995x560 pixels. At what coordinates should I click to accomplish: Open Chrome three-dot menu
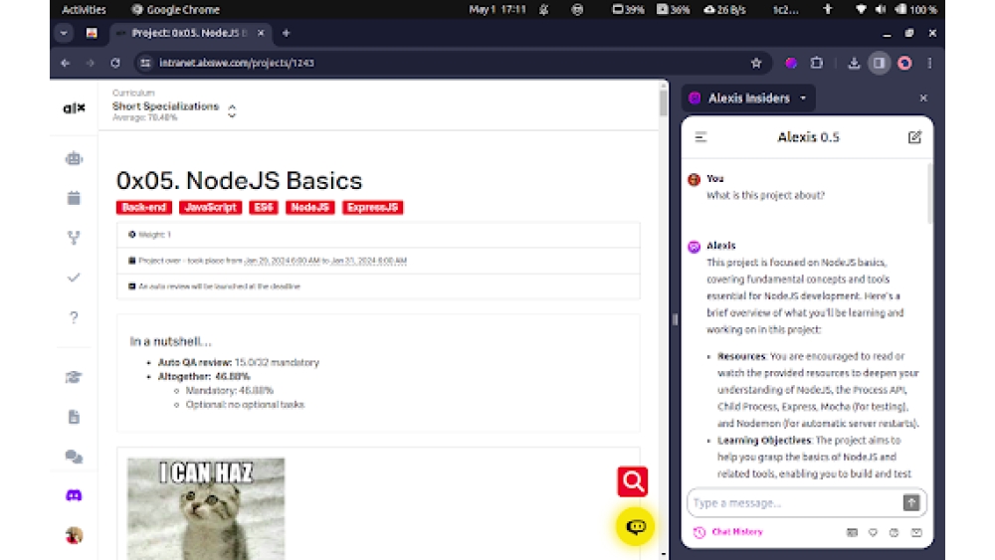point(929,63)
